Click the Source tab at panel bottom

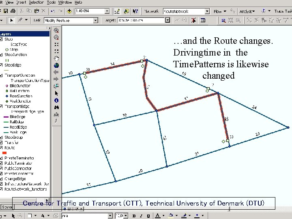pos(7,207)
